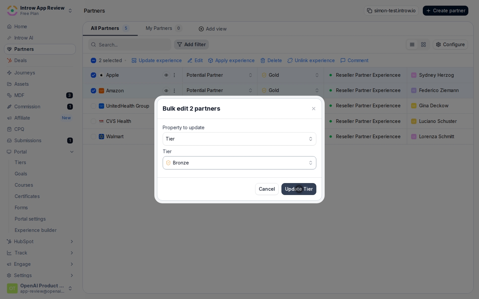Open Property to update dropdown
This screenshot has height=299, width=479.
coord(239,139)
